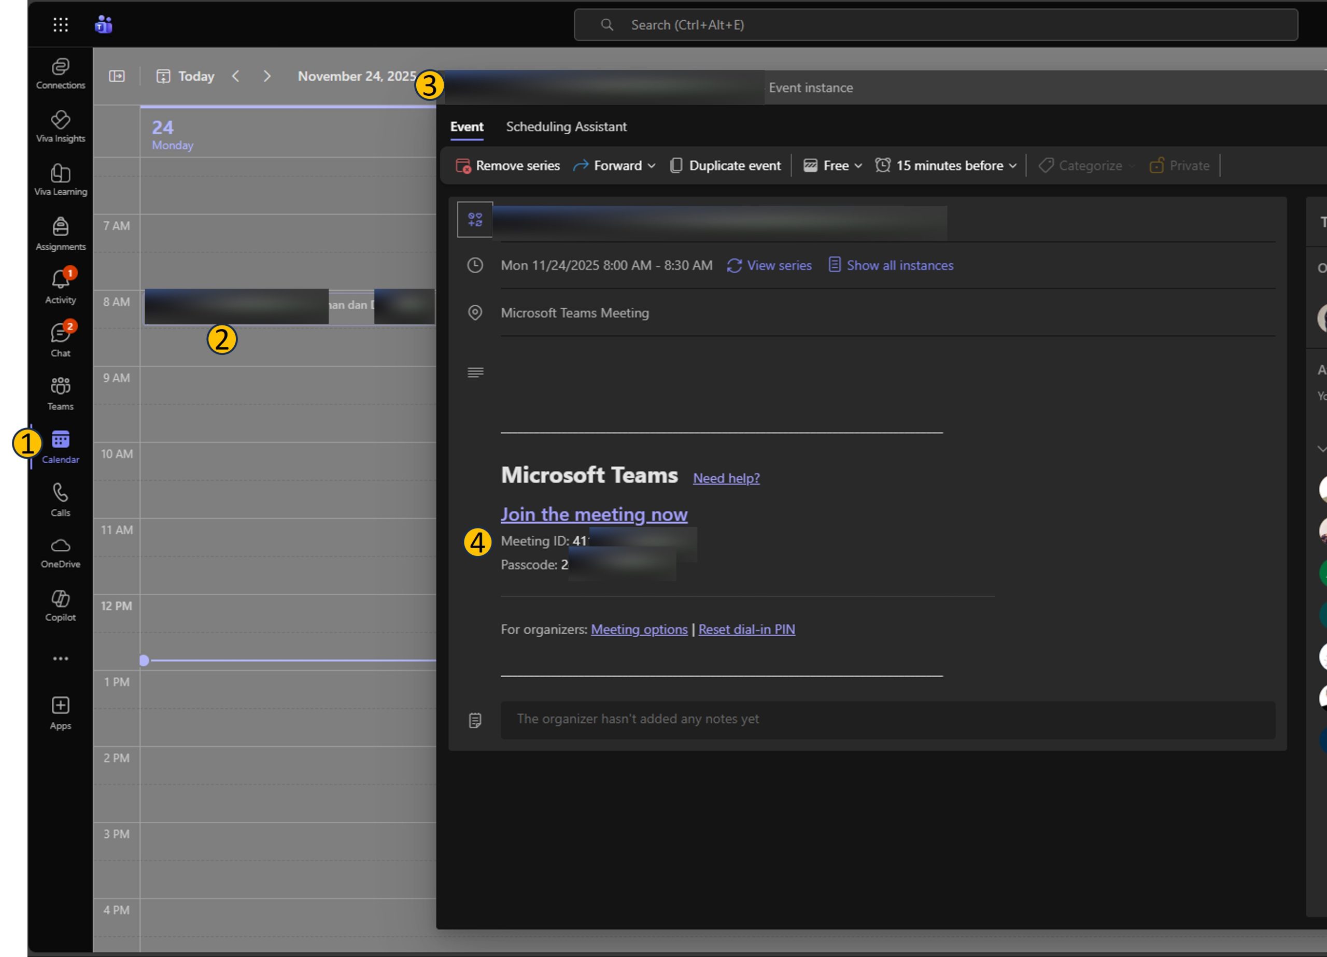Expand the Forward dropdown arrow
Viewport: 1327px width, 957px height.
point(651,166)
